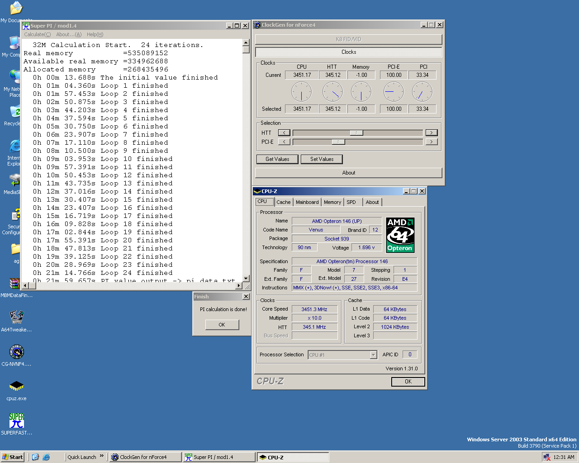Click the ClockGen title bar icon
The image size is (579, 463).
pyautogui.click(x=257, y=25)
